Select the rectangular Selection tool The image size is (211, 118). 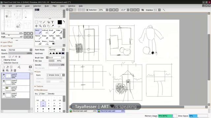(36, 22)
